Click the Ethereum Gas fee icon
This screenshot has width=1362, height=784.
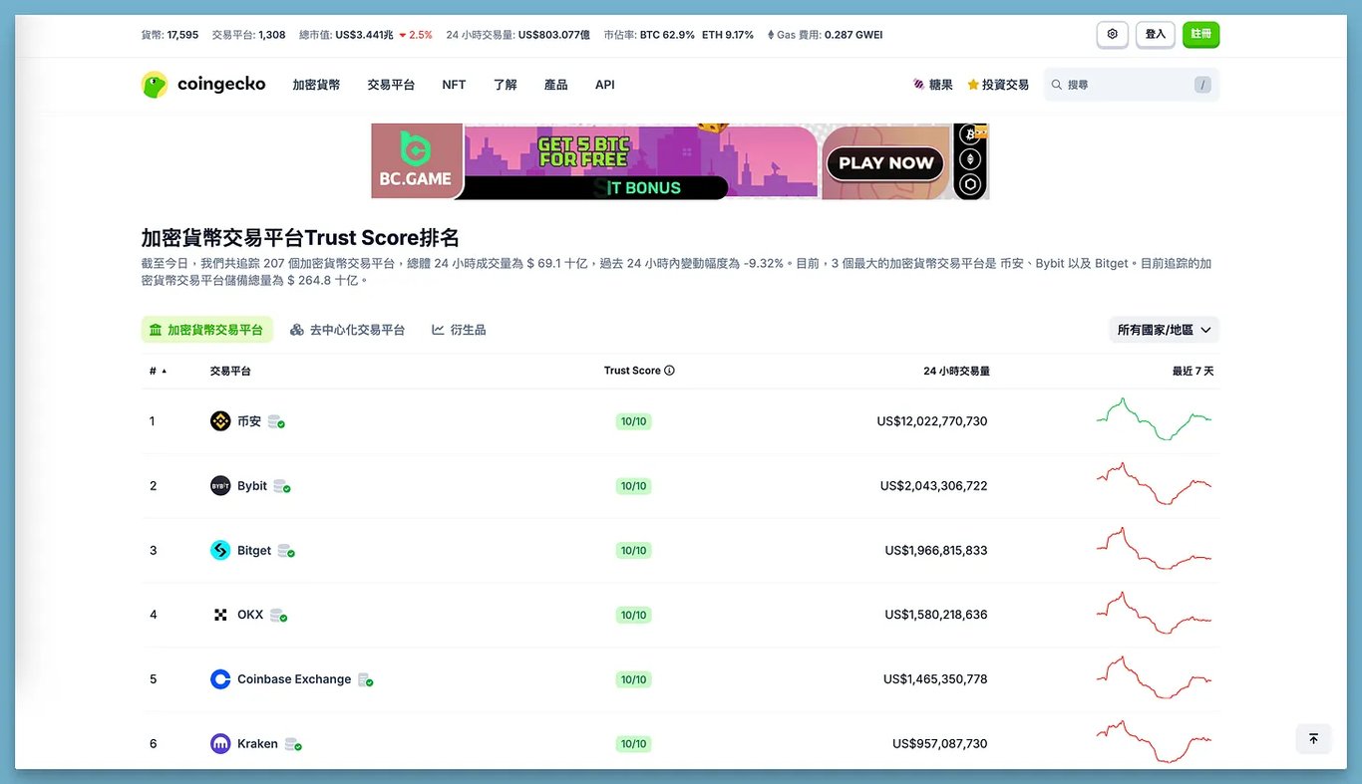(770, 35)
